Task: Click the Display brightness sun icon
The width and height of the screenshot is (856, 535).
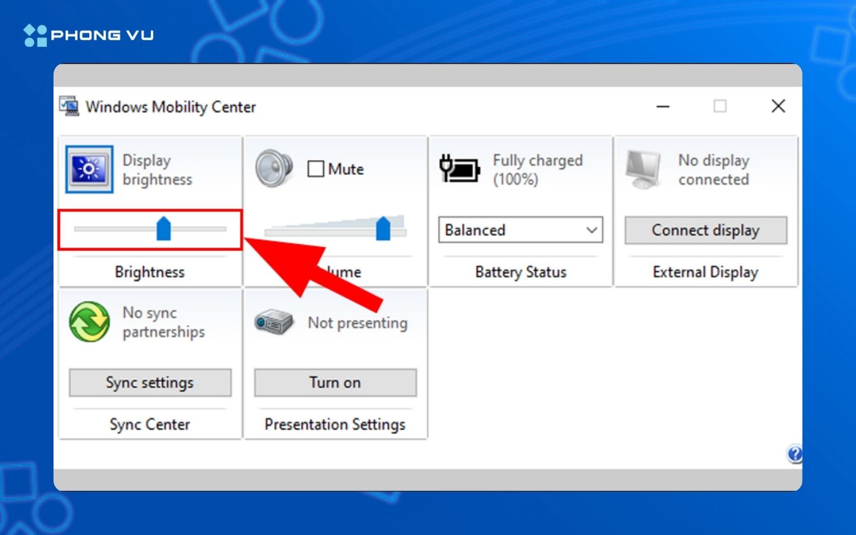Action: [x=88, y=169]
